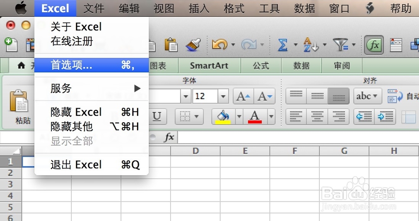419x221 pixels.
Task: Open the Undo history dropdown arrow
Action: click(233, 44)
